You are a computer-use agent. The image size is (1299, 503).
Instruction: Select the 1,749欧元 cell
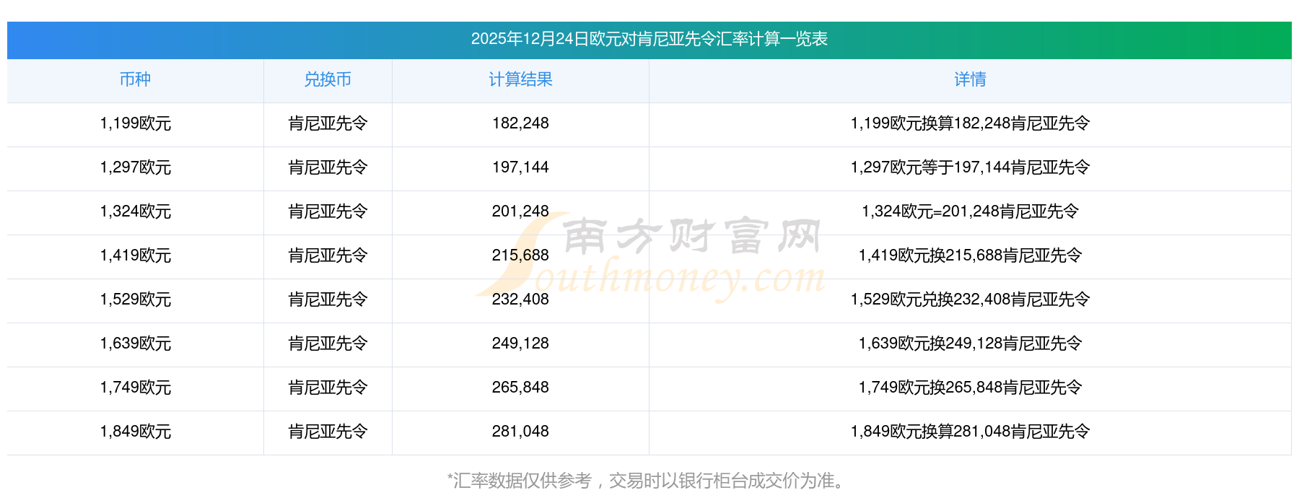[135, 388]
